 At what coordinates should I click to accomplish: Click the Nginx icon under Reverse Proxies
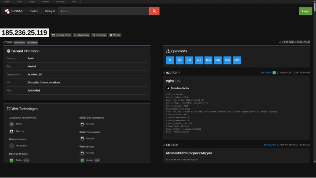click(x=12, y=160)
